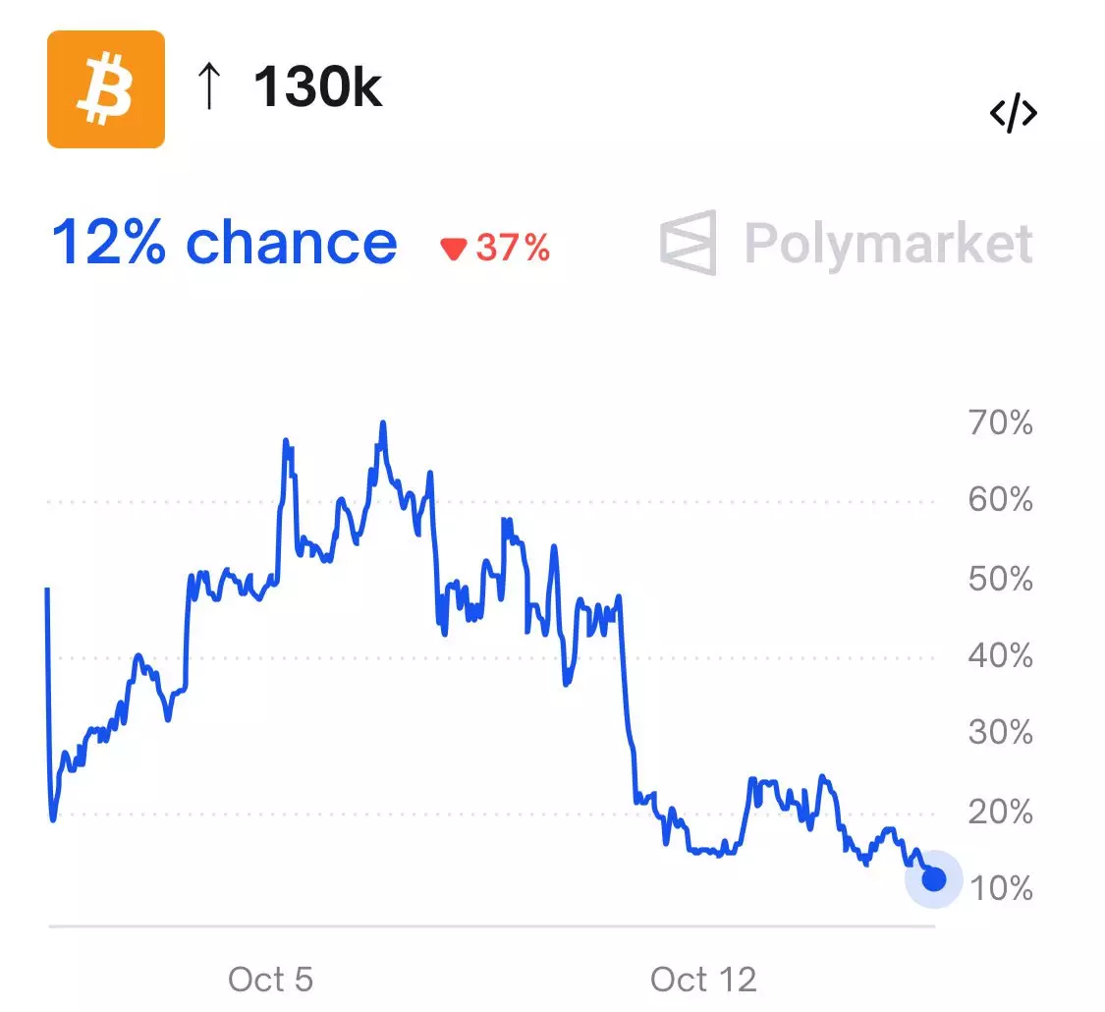Image resolution: width=1105 pixels, height=1012 pixels.
Task: Click the red 37% change value
Action: 513,249
